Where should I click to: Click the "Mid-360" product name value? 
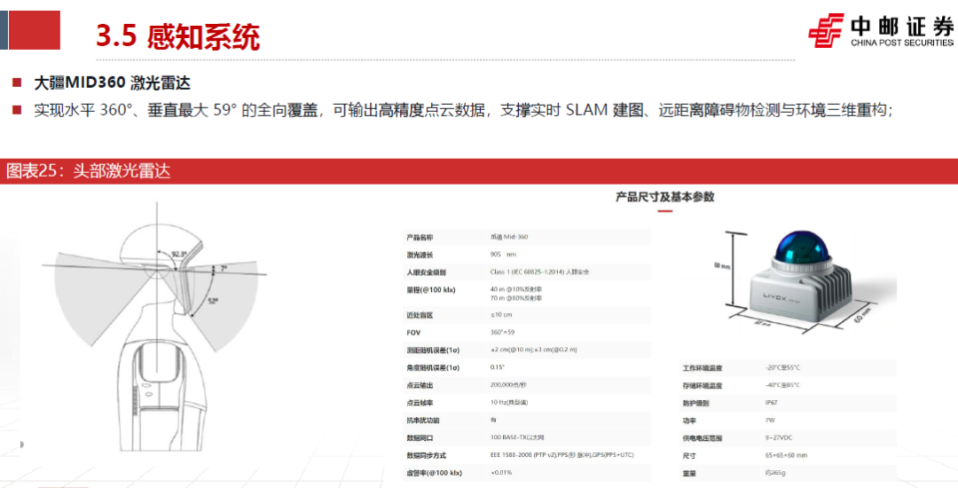pos(509,237)
